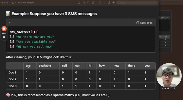Click the small Copy code button in background window
The image size is (183, 100).
pyautogui.click(x=165, y=18)
